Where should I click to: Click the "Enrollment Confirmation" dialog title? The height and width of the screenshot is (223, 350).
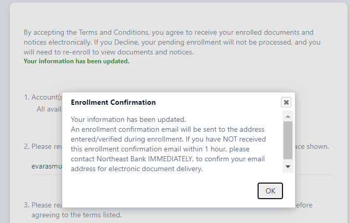coord(113,103)
